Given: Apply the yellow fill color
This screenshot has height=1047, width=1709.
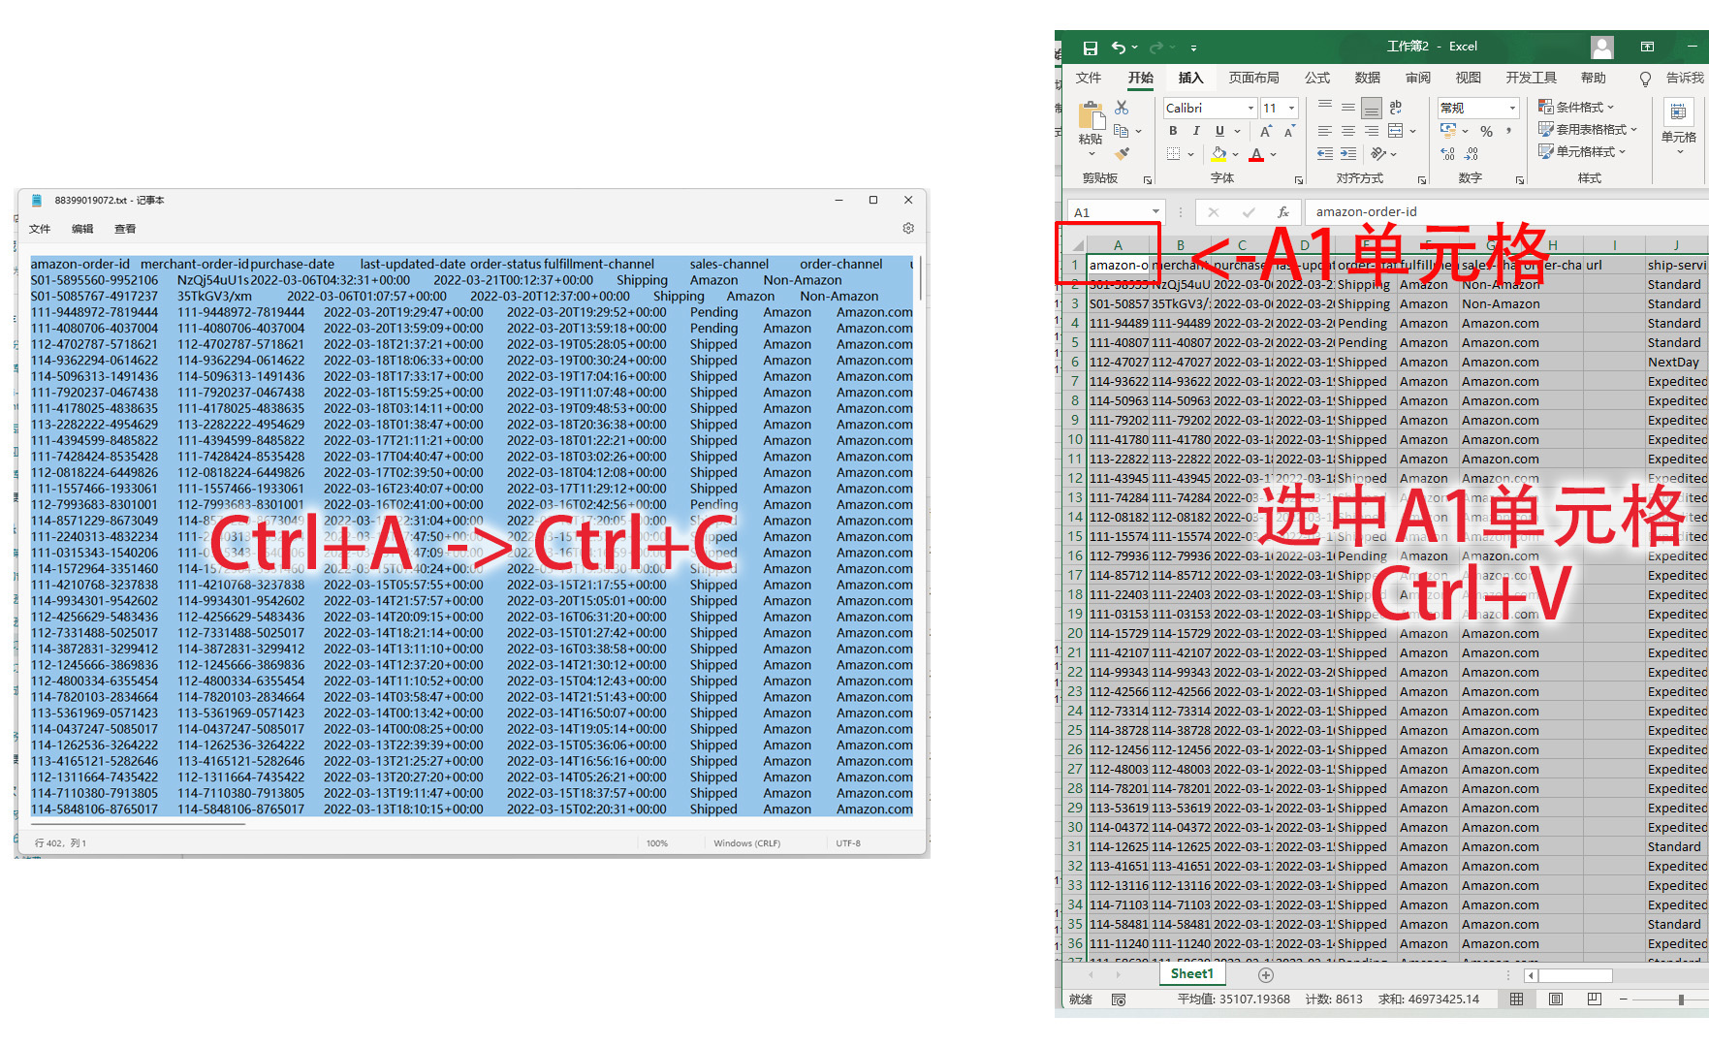Looking at the screenshot, I should (x=1219, y=154).
